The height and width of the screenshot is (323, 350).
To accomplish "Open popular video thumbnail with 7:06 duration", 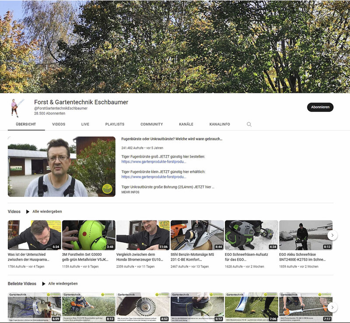I will (252, 307).
